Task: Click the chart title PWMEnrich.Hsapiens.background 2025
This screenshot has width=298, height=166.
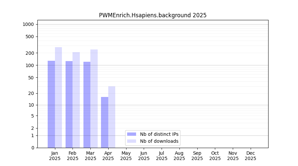Action: pos(153,15)
